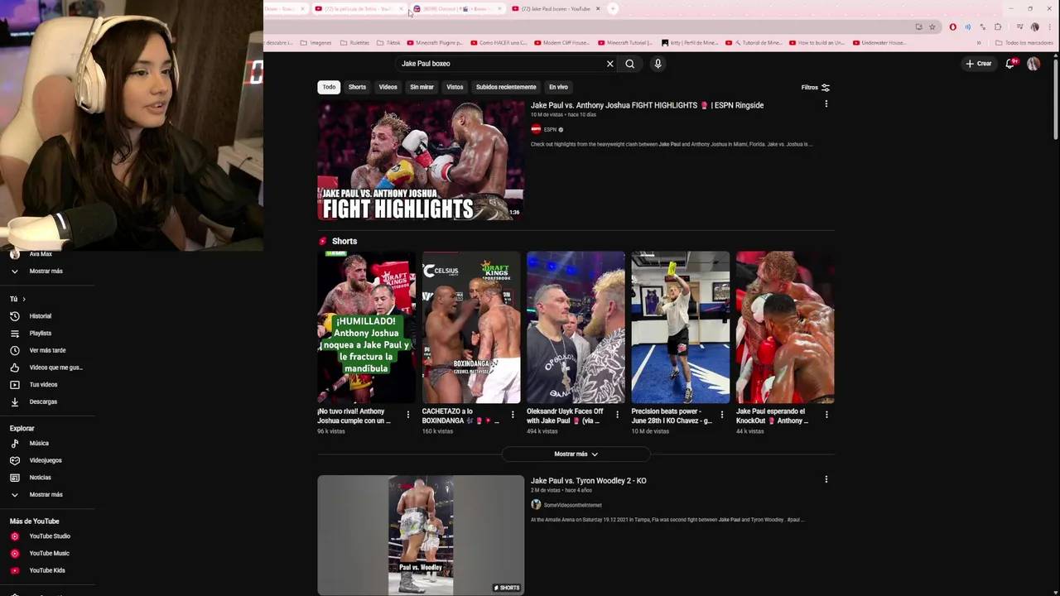Bookmark this page with the star icon

pos(932,26)
